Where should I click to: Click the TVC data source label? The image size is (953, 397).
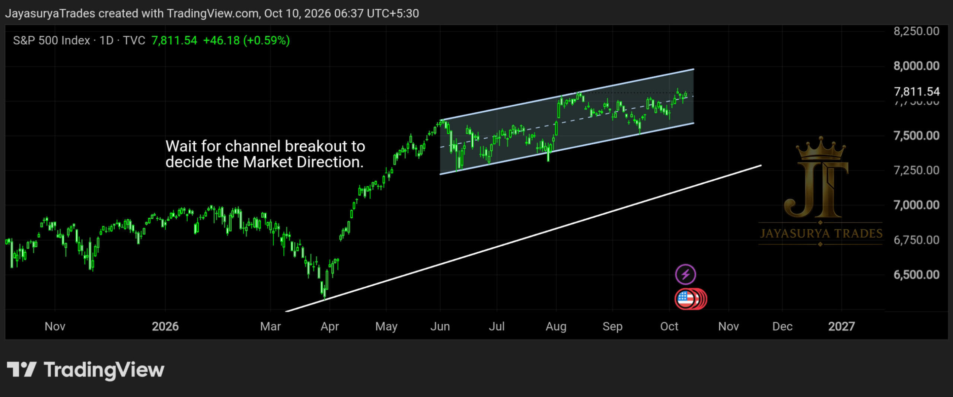tap(134, 40)
